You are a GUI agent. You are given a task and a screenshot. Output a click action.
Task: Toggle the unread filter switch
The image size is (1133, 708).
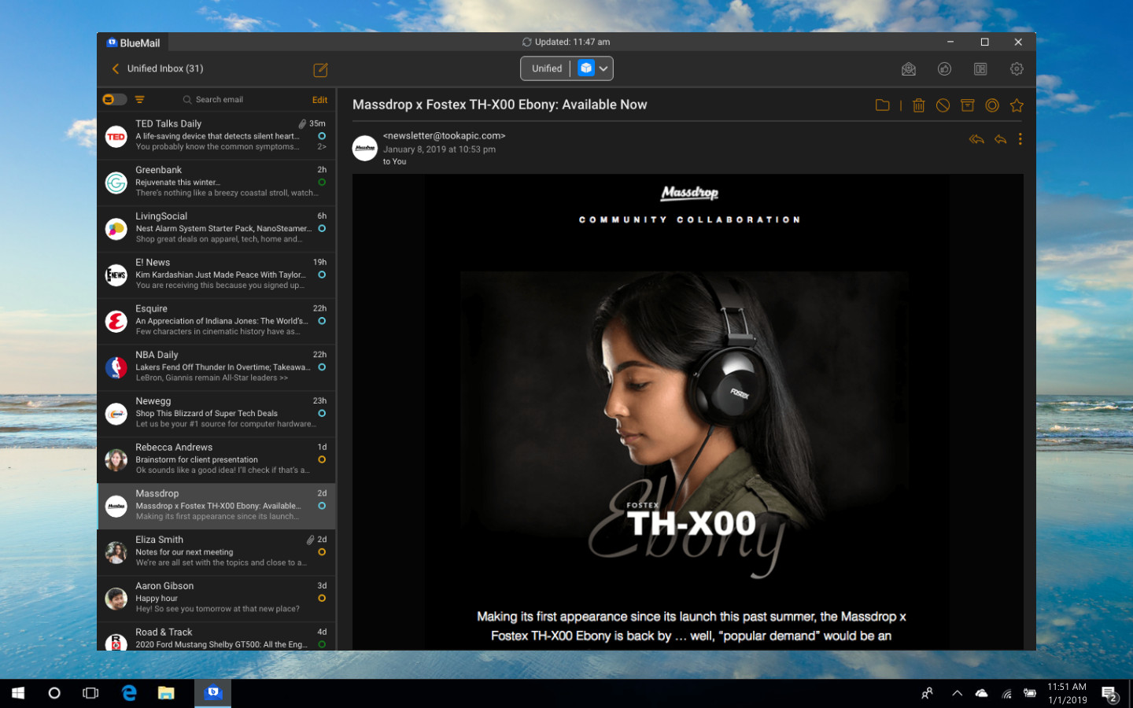pyautogui.click(x=115, y=99)
